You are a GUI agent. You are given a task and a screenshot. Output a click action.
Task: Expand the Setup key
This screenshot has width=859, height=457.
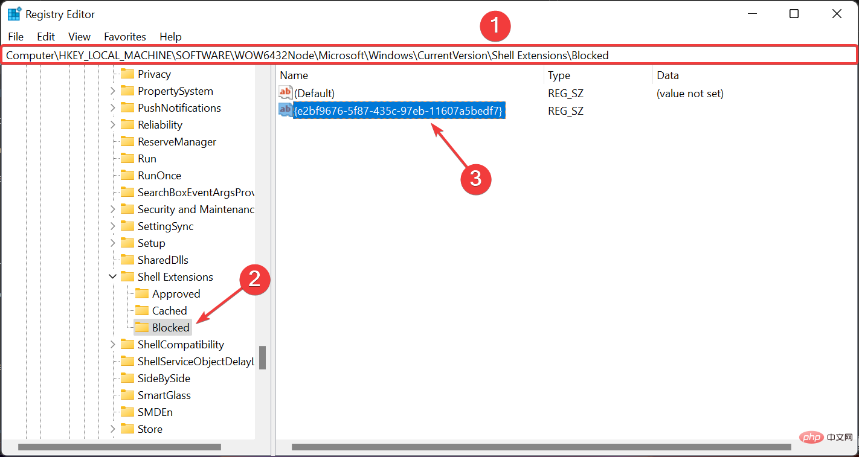click(112, 243)
